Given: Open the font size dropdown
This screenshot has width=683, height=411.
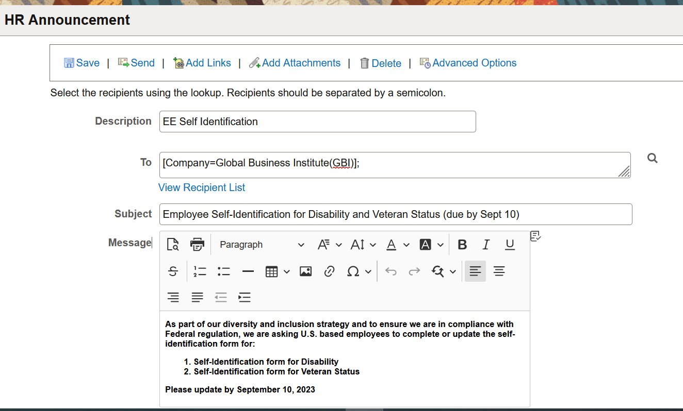Looking at the screenshot, I should [x=363, y=245].
